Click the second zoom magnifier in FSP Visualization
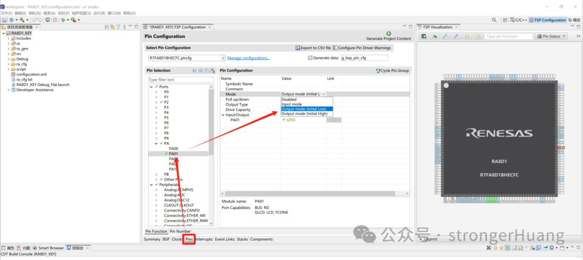This screenshot has width=583, height=260. coord(456,36)
